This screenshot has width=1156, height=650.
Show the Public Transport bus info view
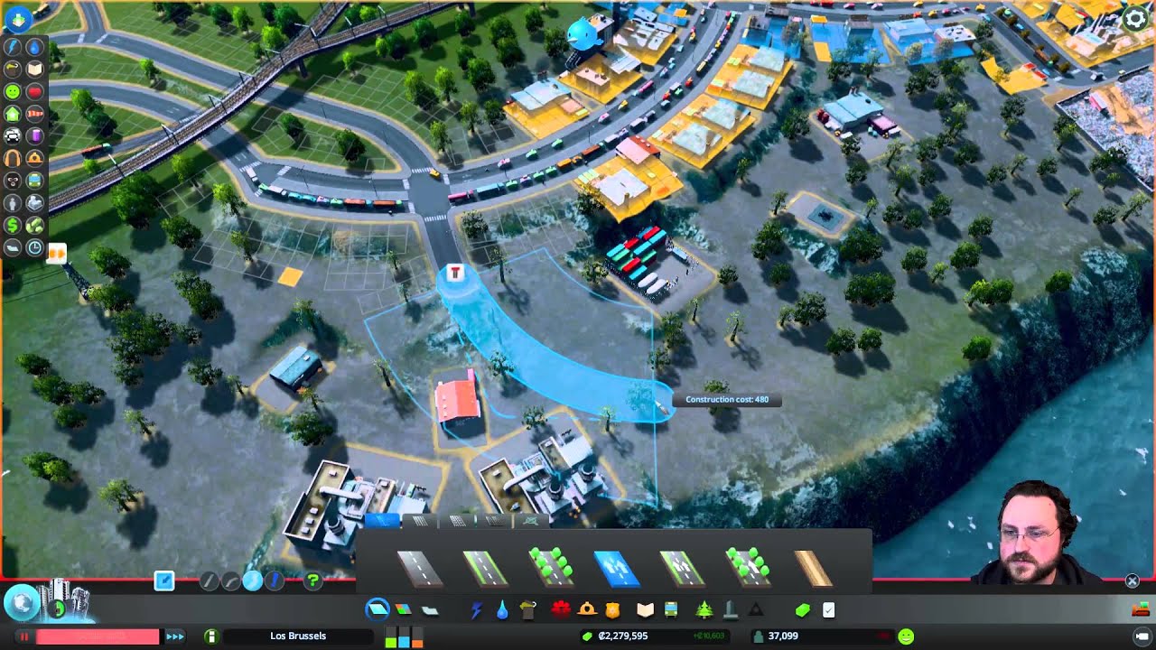click(34, 181)
